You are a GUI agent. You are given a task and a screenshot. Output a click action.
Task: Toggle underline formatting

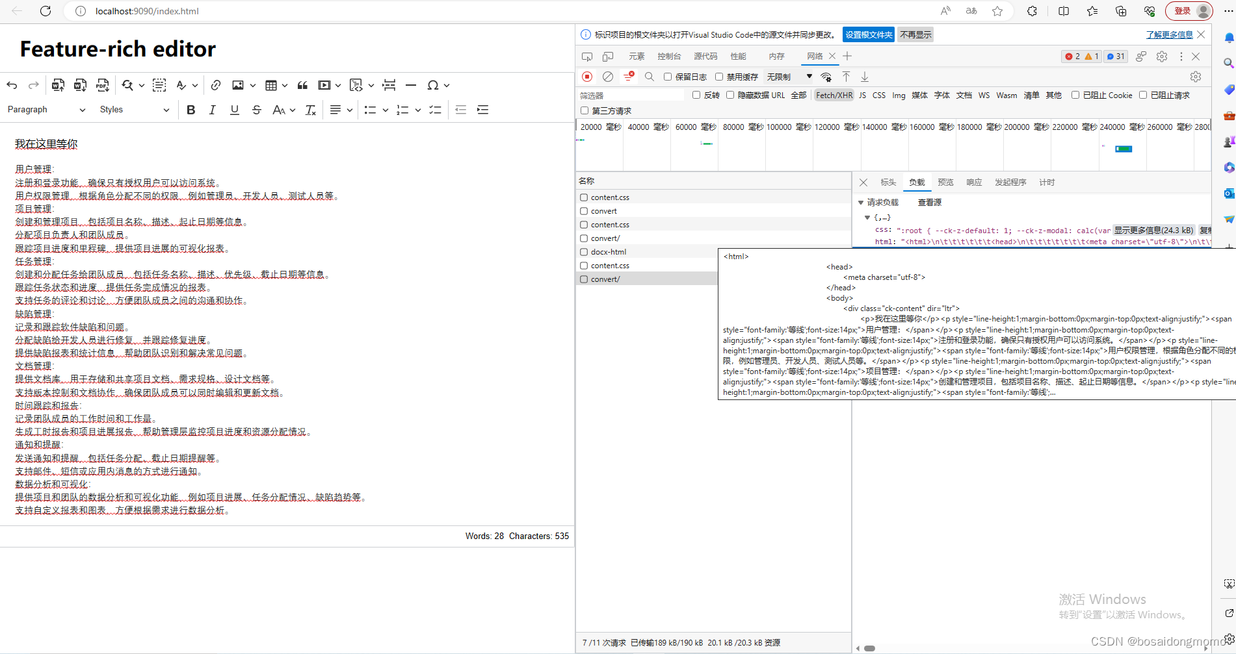235,110
